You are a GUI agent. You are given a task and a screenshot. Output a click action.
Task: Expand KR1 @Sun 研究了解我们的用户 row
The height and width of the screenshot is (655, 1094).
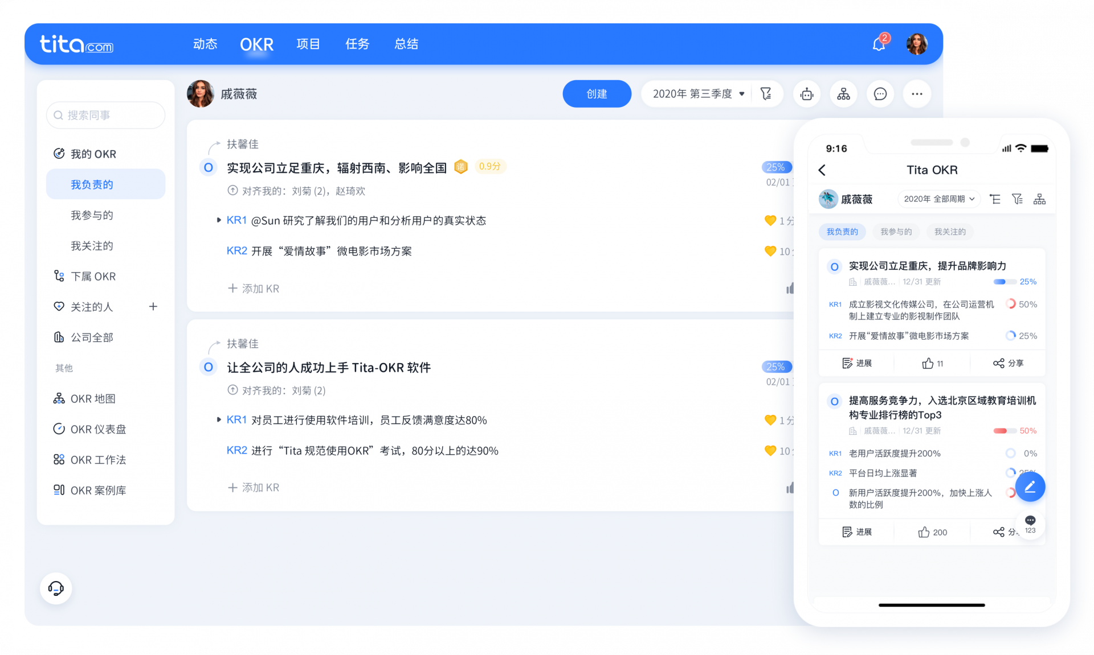[218, 220]
